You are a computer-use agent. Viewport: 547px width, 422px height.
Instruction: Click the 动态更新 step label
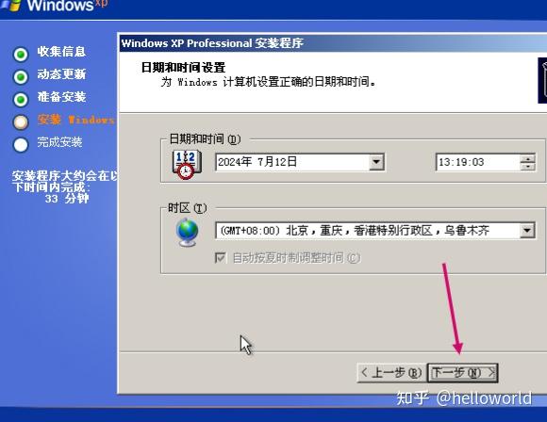(61, 74)
